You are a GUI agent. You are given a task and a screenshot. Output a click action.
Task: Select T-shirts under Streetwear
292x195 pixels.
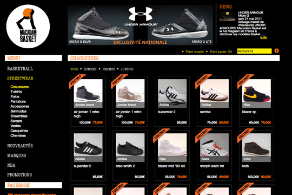point(16,92)
